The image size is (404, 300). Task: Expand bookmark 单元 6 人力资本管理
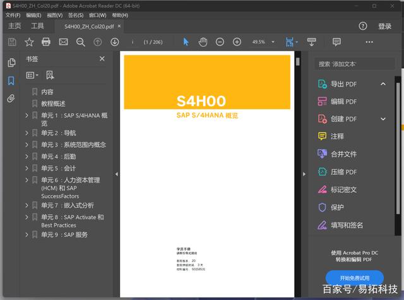click(x=27, y=179)
